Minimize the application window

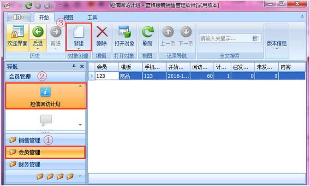coord(271,4)
